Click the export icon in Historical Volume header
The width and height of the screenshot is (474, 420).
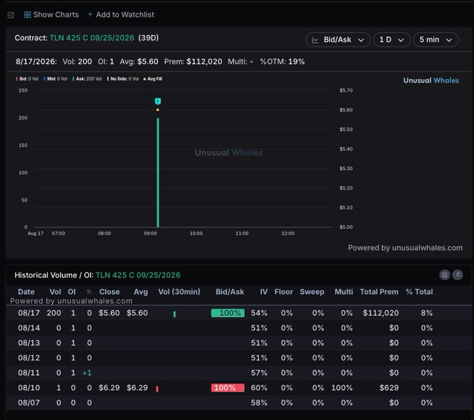tap(445, 275)
